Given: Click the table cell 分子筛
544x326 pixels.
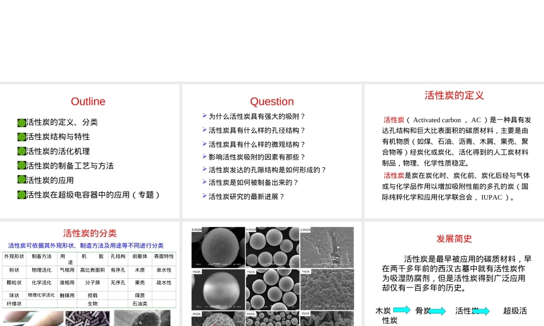Looking at the screenshot, I should [92, 283].
